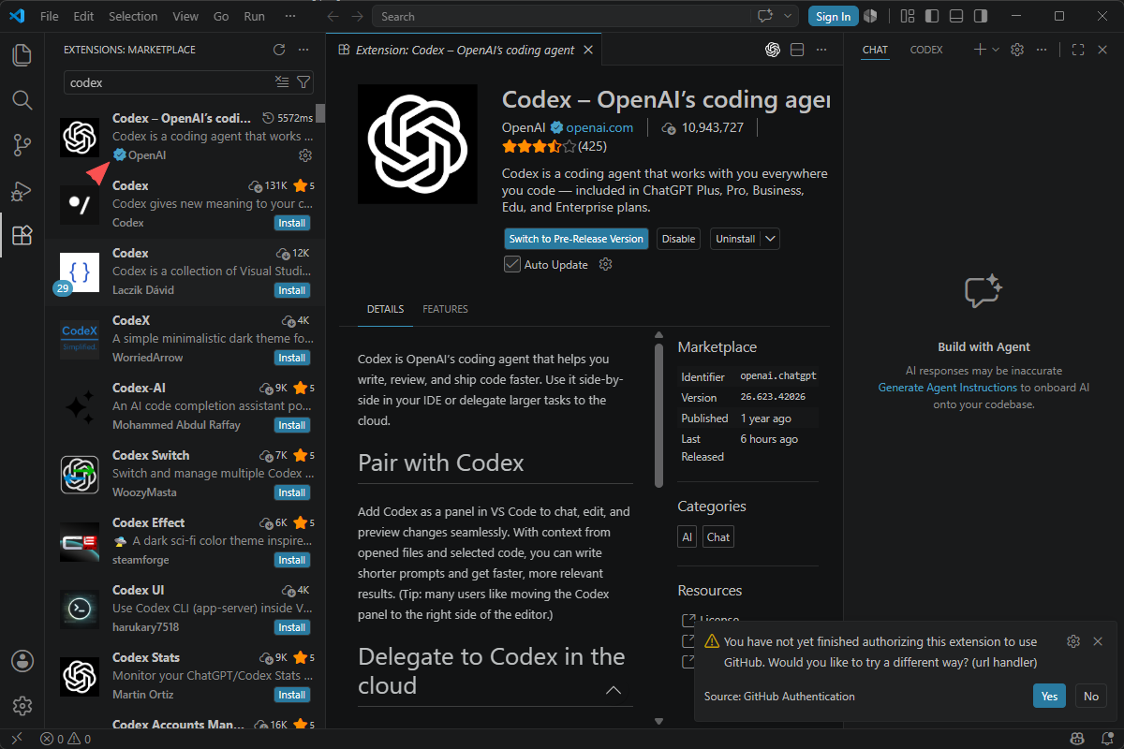This screenshot has height=749, width=1124.
Task: Open Run and Debug view
Action: pos(22,190)
